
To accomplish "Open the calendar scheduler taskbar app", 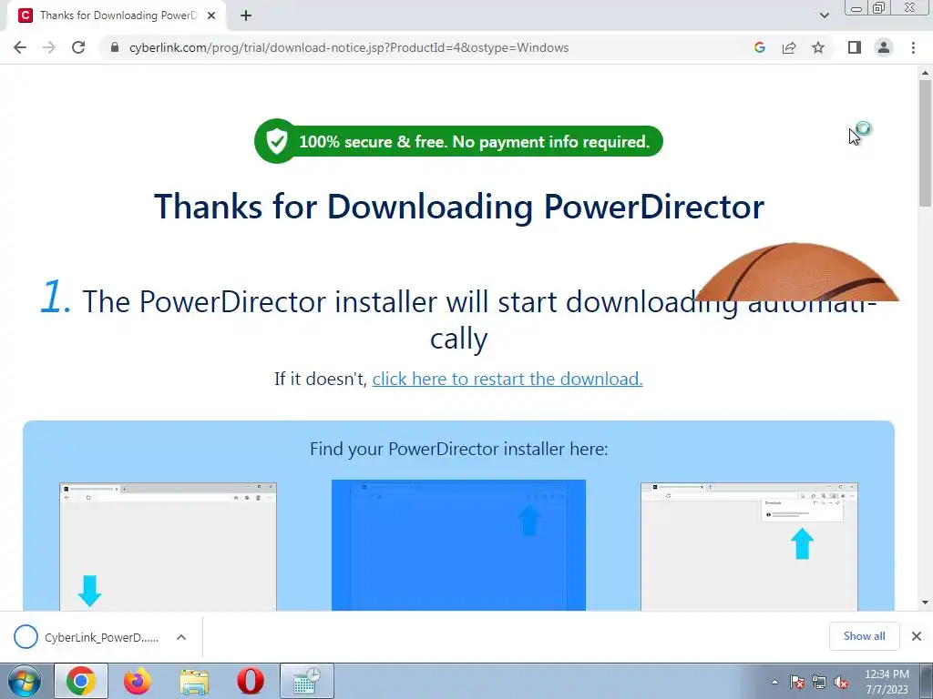I will [307, 681].
